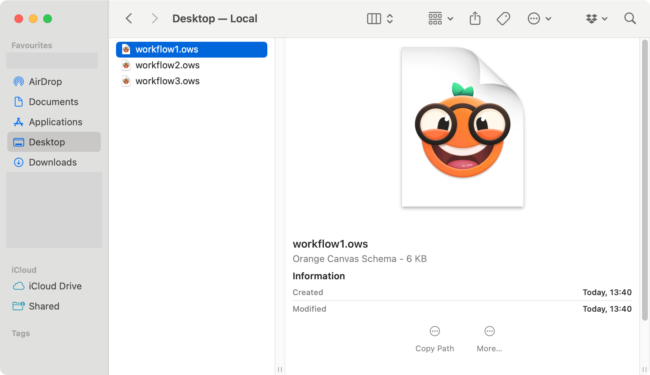This screenshot has width=650, height=375.
Task: Expand the view options chevron next to columns icon
Action: 389,18
